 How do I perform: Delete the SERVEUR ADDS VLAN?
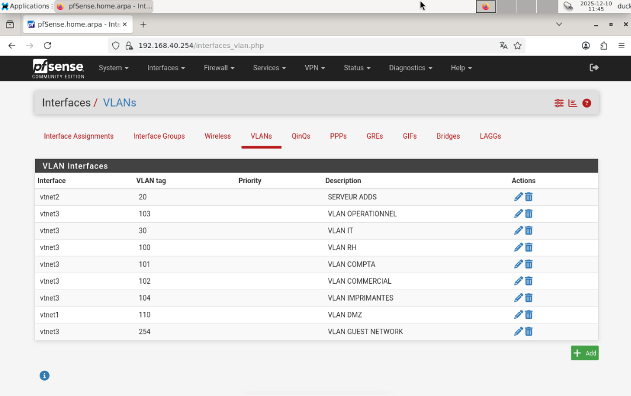point(529,197)
